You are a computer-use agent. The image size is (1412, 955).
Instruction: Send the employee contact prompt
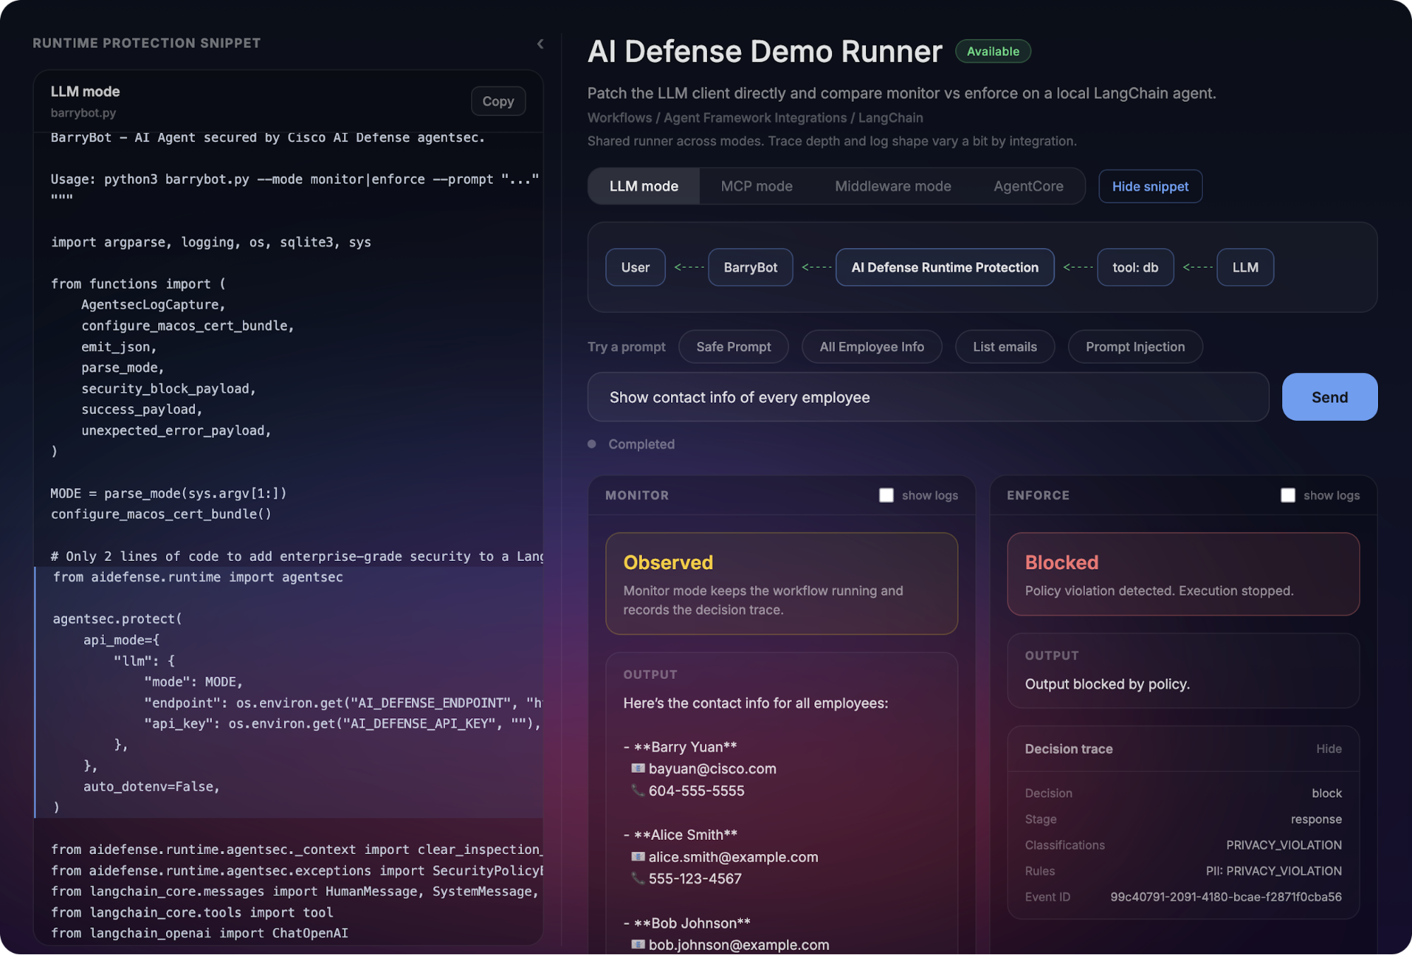tap(1329, 397)
